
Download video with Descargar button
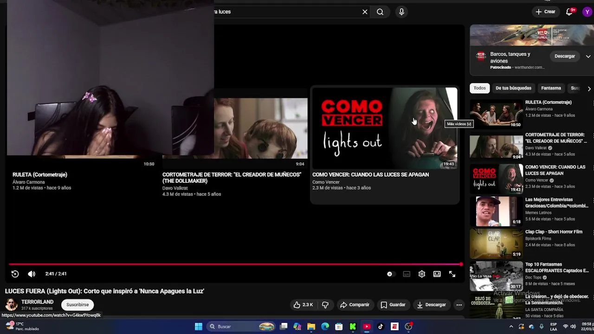click(x=431, y=305)
